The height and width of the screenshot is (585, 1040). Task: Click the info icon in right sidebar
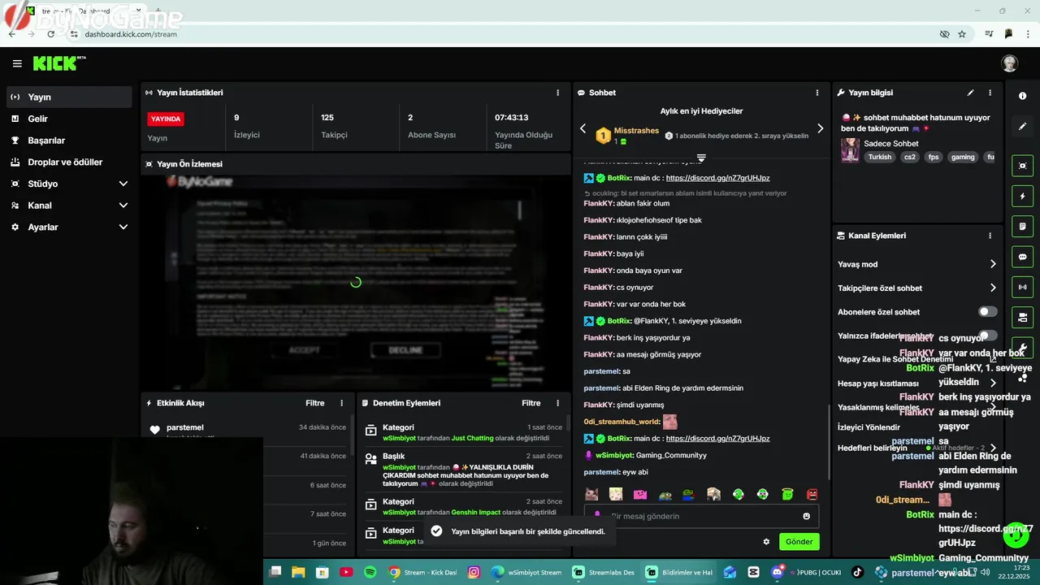click(x=1022, y=96)
